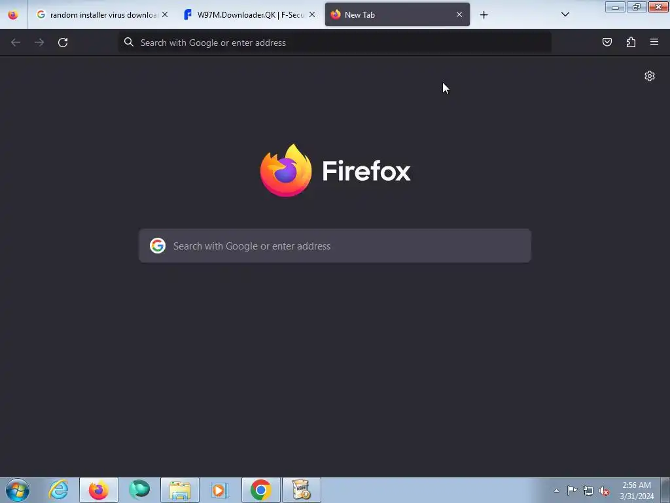This screenshot has height=503, width=670.
Task: Click Firefox taskbar button
Action: point(99,490)
